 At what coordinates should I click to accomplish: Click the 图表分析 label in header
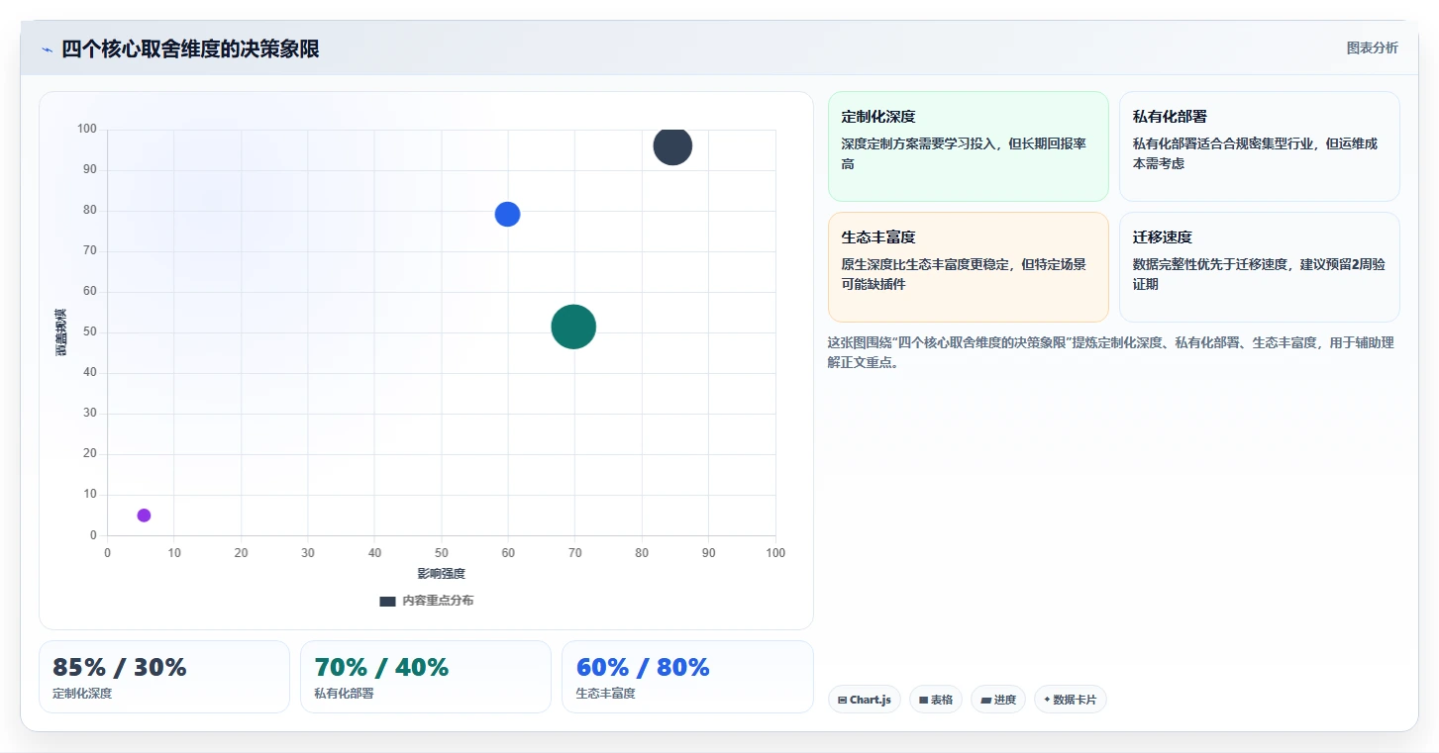(x=1372, y=47)
